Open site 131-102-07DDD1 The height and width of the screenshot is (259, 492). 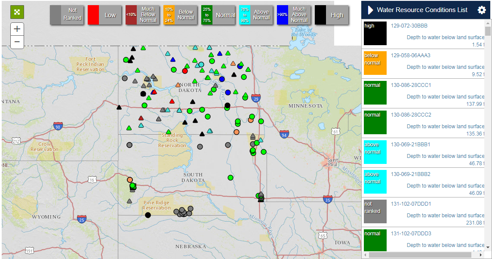[411, 204]
